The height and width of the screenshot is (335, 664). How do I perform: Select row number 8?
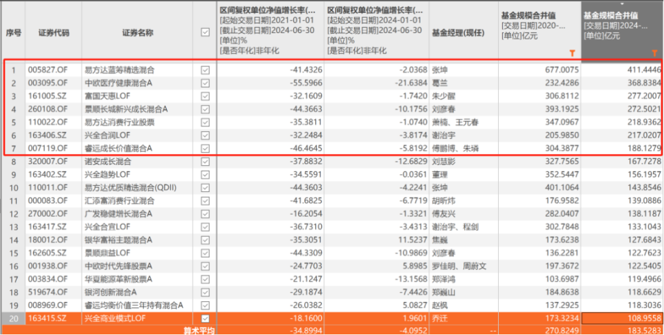tap(13, 162)
